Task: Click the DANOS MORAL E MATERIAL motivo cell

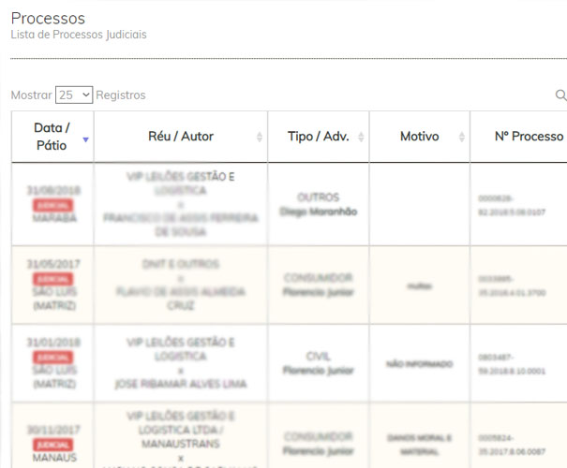Action: (419, 442)
